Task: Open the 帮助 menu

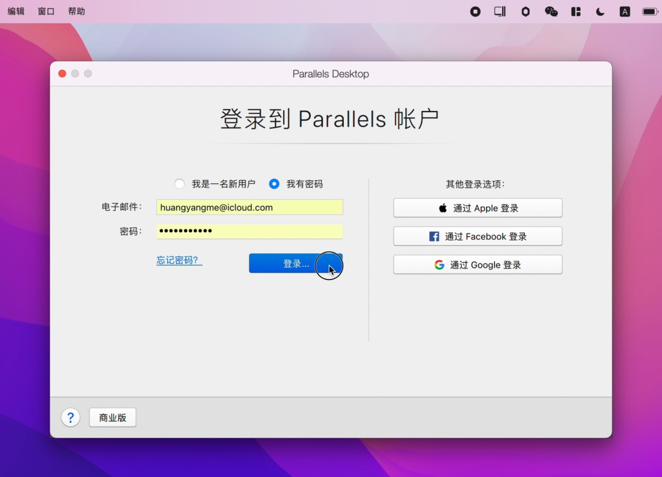Action: click(76, 10)
